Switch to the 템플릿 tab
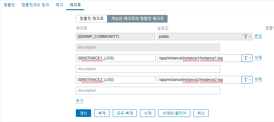This screenshot has height=122, width=274. pyautogui.click(x=9, y=5)
